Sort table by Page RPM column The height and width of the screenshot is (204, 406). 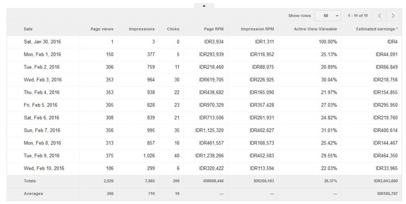coord(214,29)
